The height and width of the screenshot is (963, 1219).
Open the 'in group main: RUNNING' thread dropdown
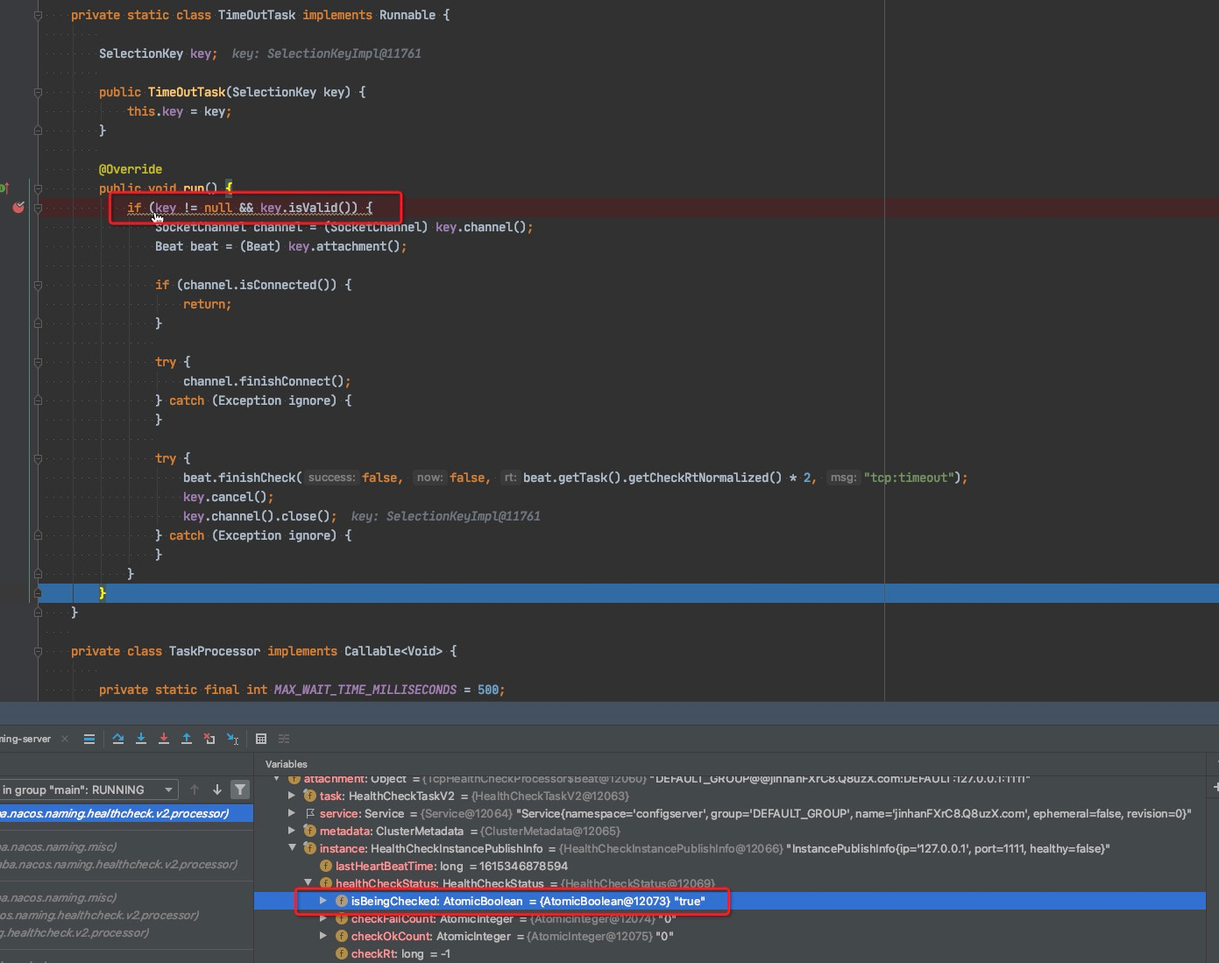coord(167,790)
